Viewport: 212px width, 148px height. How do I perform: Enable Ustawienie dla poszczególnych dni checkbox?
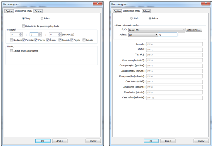click(x=23, y=26)
